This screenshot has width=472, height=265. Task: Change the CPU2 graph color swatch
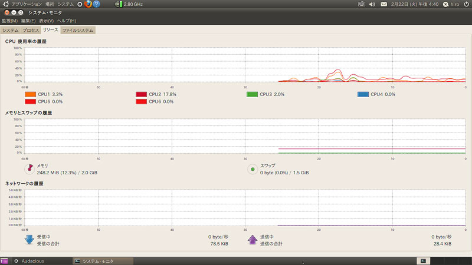(142, 94)
